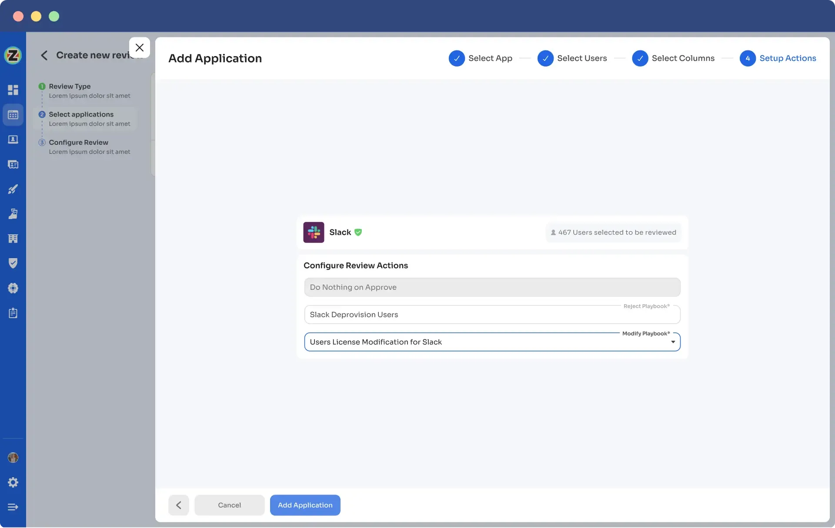Click the user profile avatar

[x=13, y=458]
